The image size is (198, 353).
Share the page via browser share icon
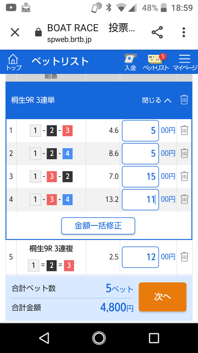(x=157, y=32)
